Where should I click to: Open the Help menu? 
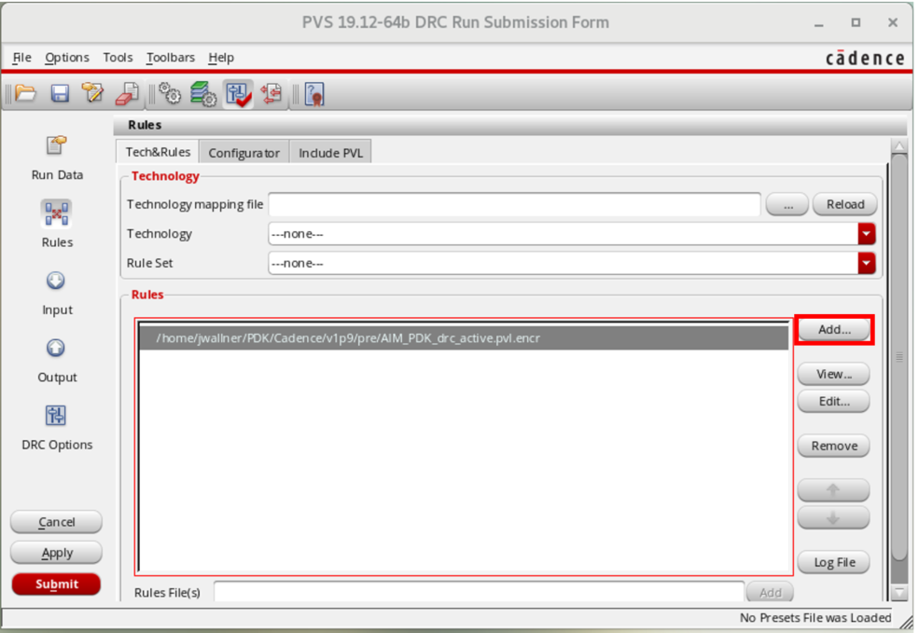point(221,58)
